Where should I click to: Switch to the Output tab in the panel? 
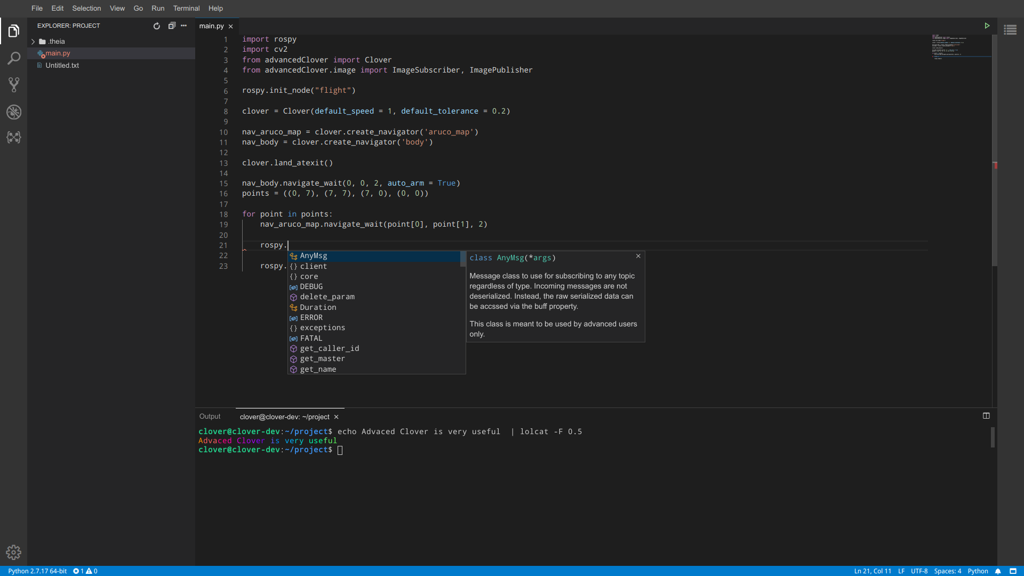[x=210, y=417]
